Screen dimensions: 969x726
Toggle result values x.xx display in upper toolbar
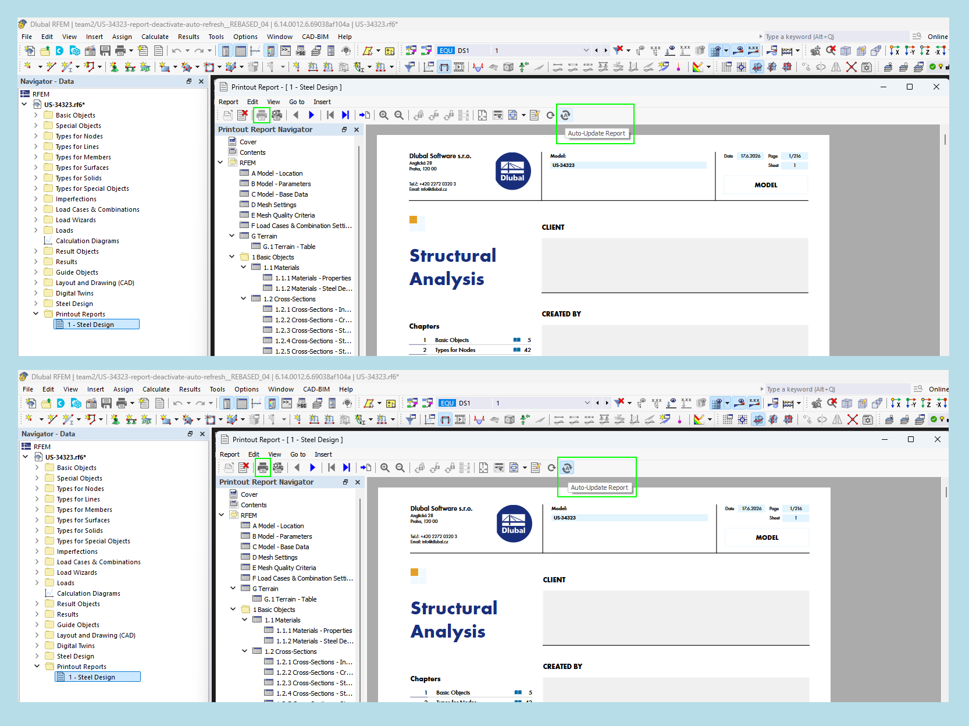[753, 51]
